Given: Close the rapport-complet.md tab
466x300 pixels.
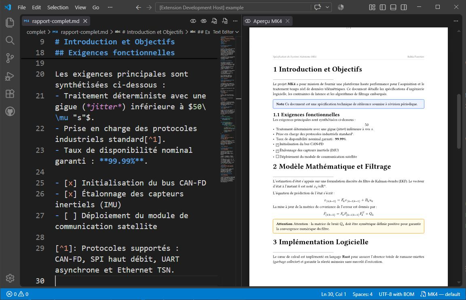Looking at the screenshot, I should pyautogui.click(x=85, y=21).
